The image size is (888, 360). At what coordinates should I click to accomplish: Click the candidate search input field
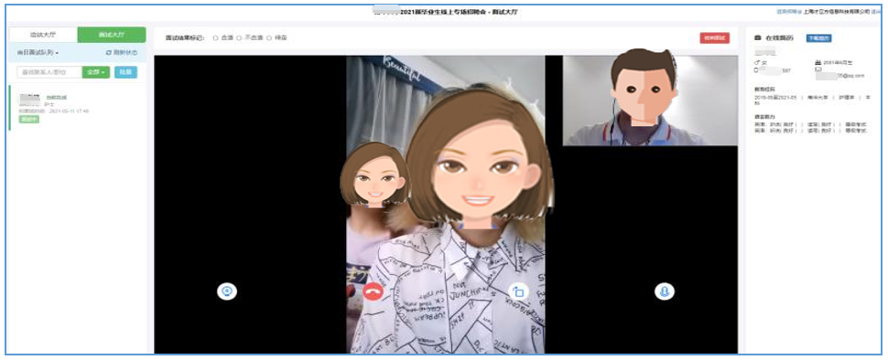(x=49, y=72)
